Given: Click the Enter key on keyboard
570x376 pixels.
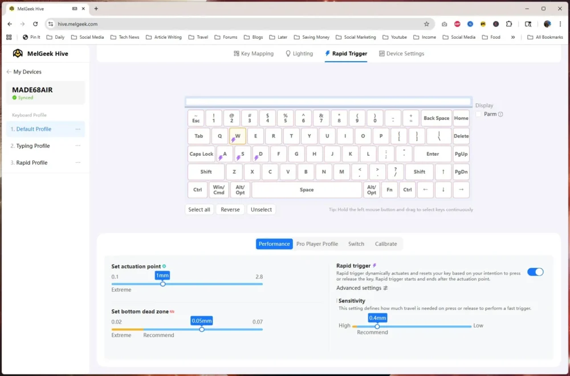Looking at the screenshot, I should [x=433, y=154].
